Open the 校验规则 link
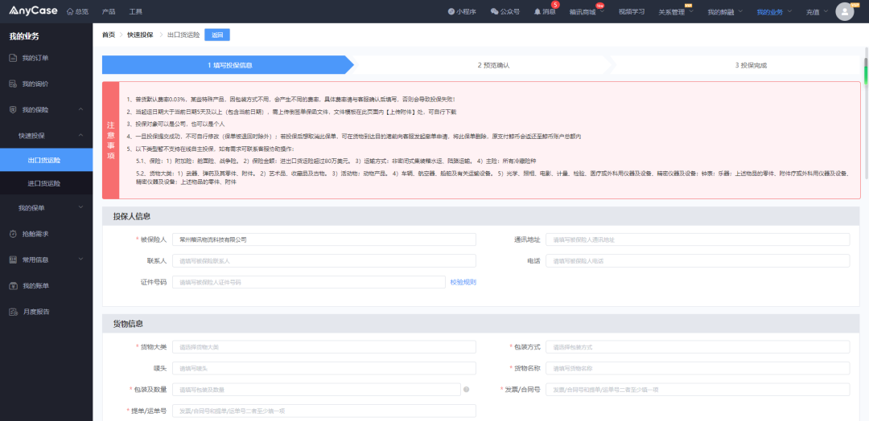Screen dimensions: 869x421 click(x=463, y=282)
